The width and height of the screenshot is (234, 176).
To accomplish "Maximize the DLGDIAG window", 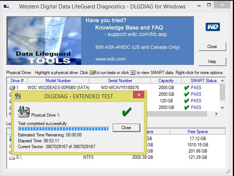I will coord(209,5).
